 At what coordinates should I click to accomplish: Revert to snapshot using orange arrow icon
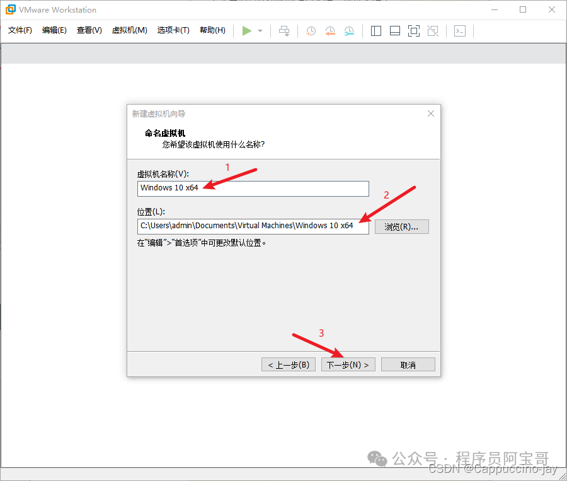click(329, 31)
